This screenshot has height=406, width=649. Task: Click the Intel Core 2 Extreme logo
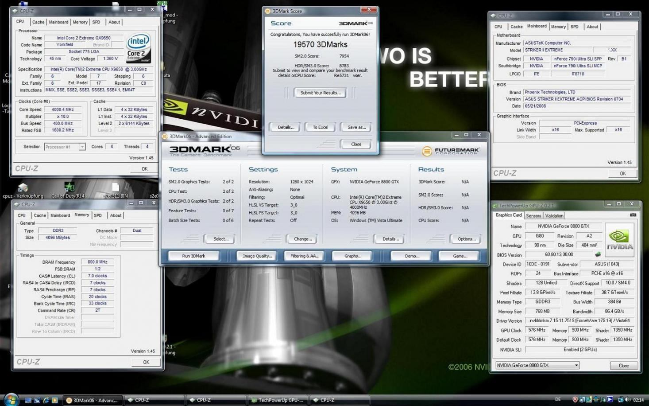coord(139,48)
